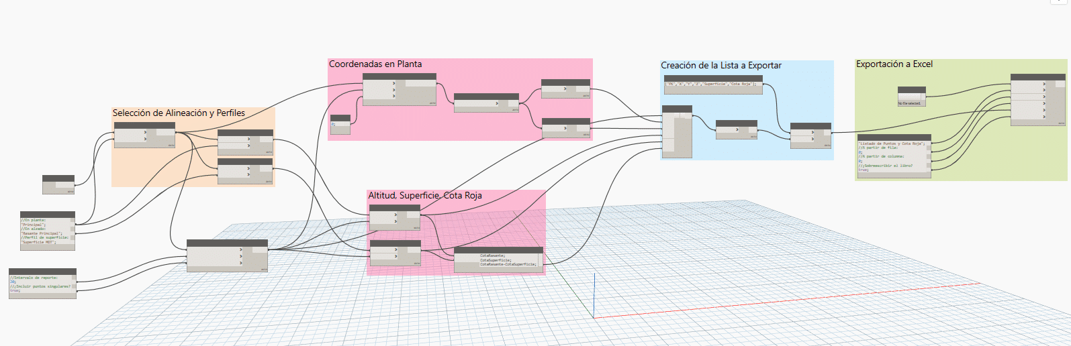Click the '0;' code block in Coordenadas en Planta
This screenshot has height=346, width=1071.
340,125
